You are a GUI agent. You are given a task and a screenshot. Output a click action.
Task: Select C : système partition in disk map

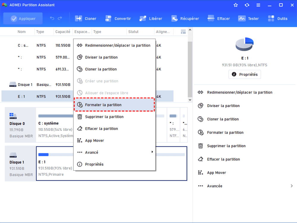[55, 125]
